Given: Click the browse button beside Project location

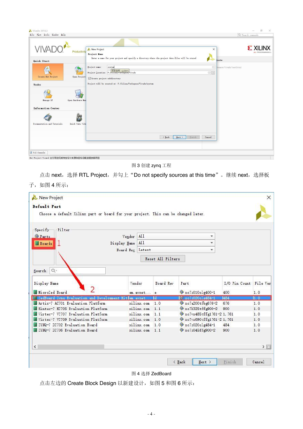Looking at the screenshot, I should coord(213,73).
